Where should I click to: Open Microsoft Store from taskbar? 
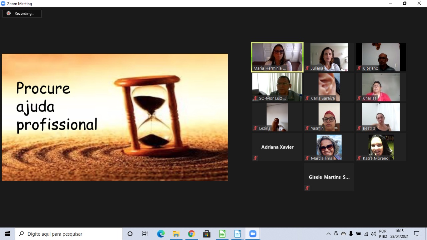point(207,234)
